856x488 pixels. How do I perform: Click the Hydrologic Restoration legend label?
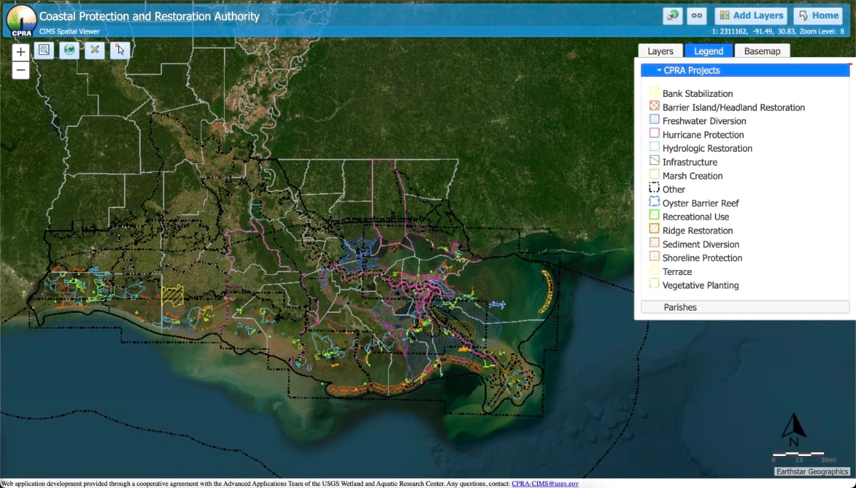[707, 148]
